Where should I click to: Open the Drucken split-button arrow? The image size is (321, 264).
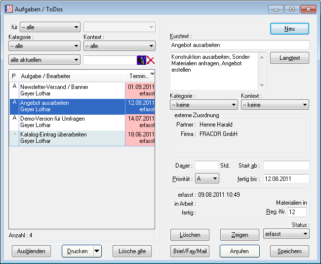point(97,251)
